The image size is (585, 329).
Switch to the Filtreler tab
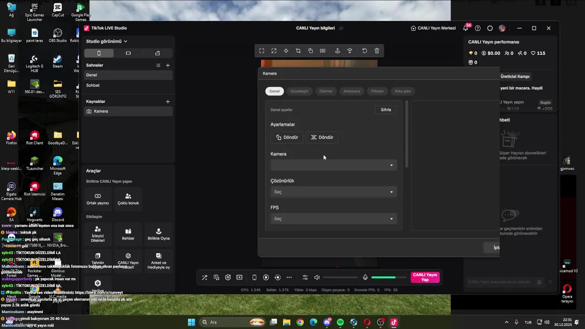click(378, 91)
